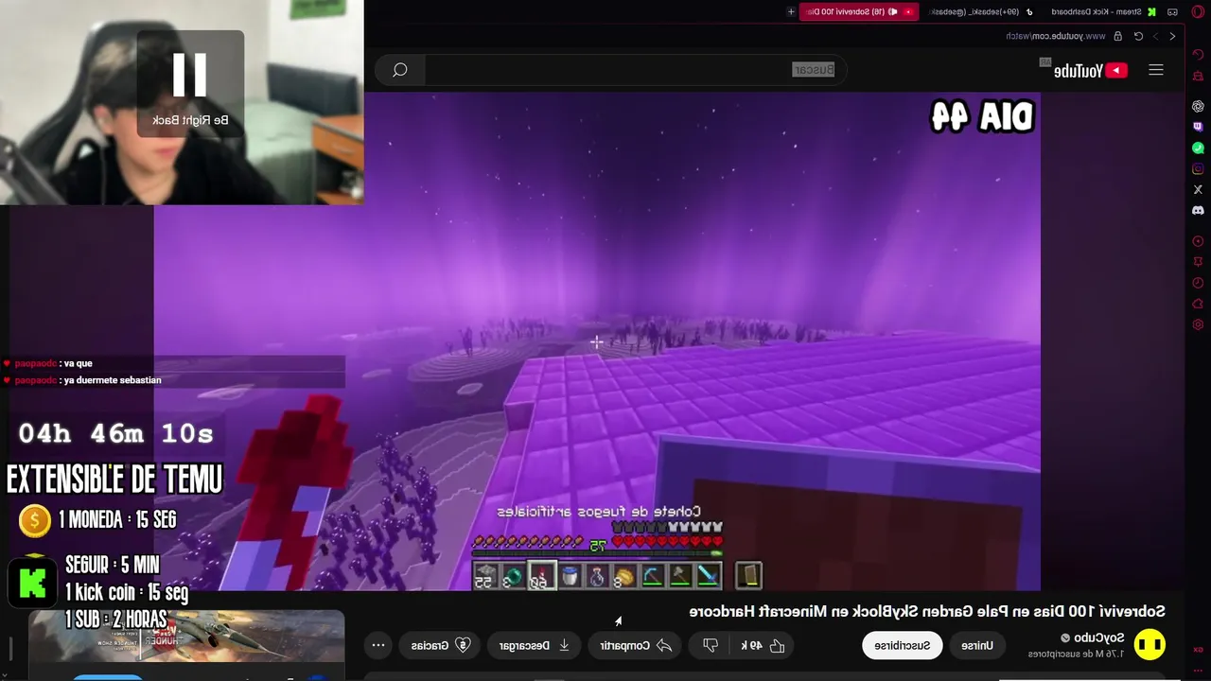
Task: Dislike the video
Action: pyautogui.click(x=711, y=645)
